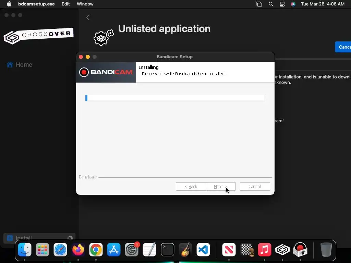Close the Bandicam Setup window
The image size is (351, 263).
pos(81,57)
